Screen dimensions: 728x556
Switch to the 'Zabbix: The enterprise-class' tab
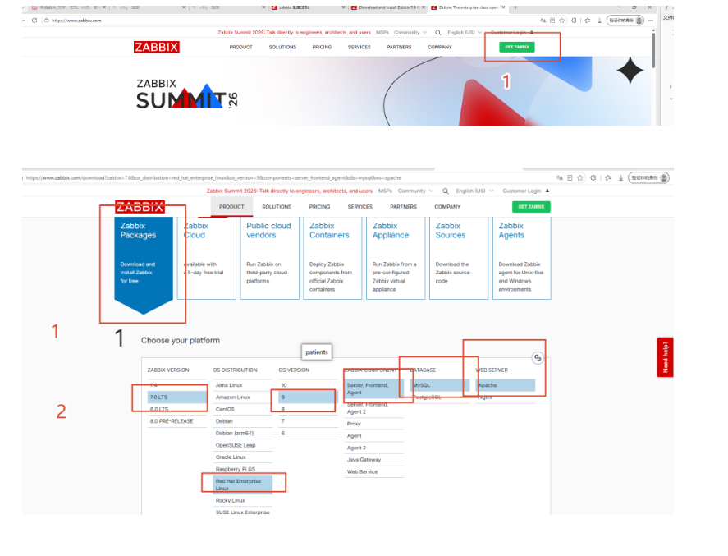click(468, 7)
